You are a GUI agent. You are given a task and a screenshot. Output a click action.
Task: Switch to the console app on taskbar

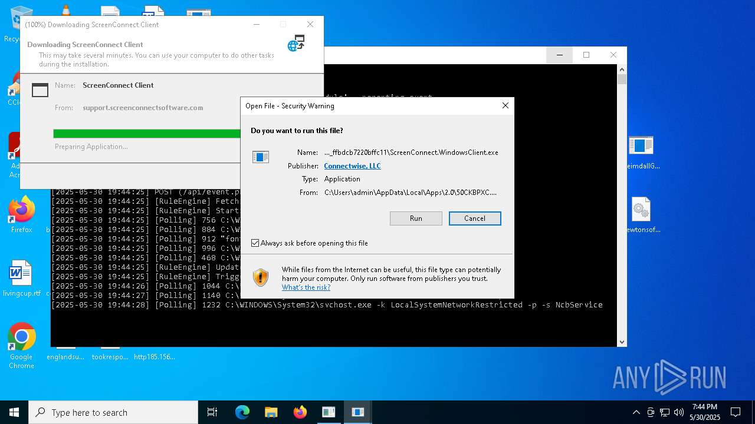(329, 412)
